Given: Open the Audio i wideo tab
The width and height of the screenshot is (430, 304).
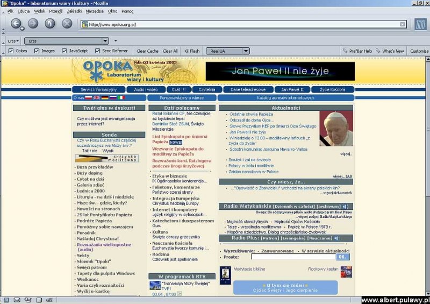Looking at the screenshot, I should pyautogui.click(x=146, y=89).
